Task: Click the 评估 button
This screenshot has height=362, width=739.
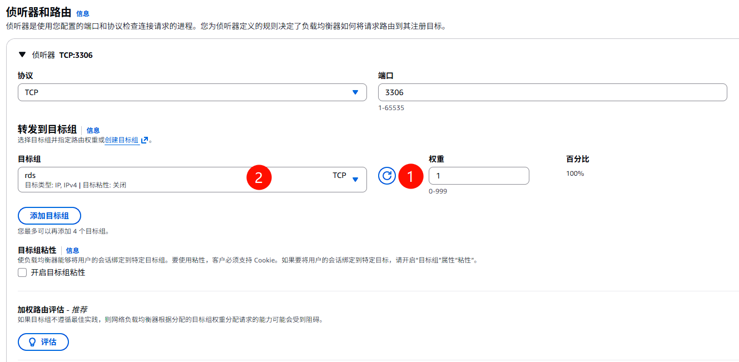Action: point(43,342)
